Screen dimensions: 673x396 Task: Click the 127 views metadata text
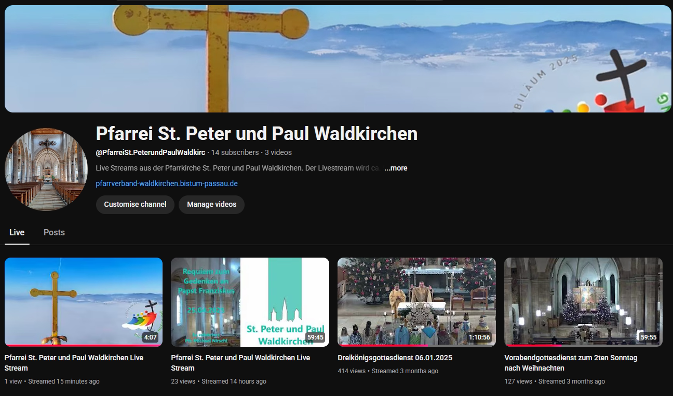[x=518, y=381]
